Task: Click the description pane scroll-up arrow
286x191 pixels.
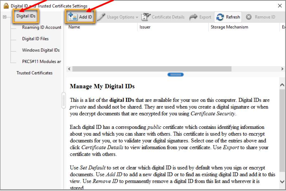Action: coord(282,85)
